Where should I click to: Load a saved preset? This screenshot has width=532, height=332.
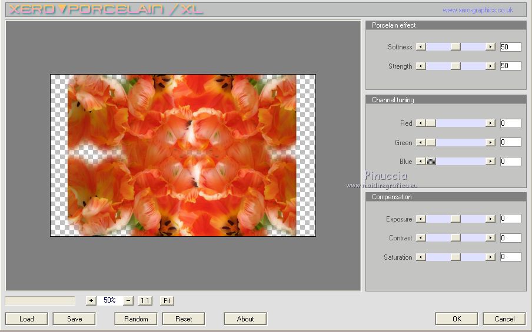26,319
